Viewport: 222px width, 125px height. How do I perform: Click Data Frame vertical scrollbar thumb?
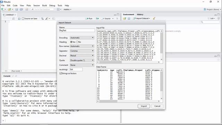click(x=161, y=81)
